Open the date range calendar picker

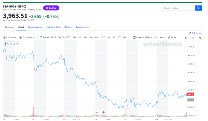[x=41, y=37]
